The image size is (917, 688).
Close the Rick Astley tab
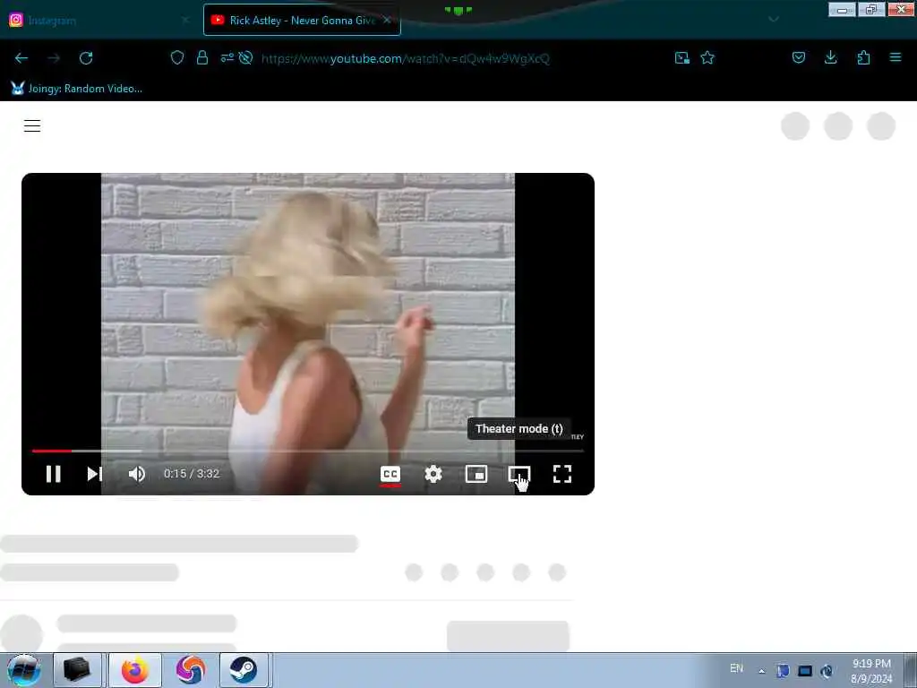387,20
